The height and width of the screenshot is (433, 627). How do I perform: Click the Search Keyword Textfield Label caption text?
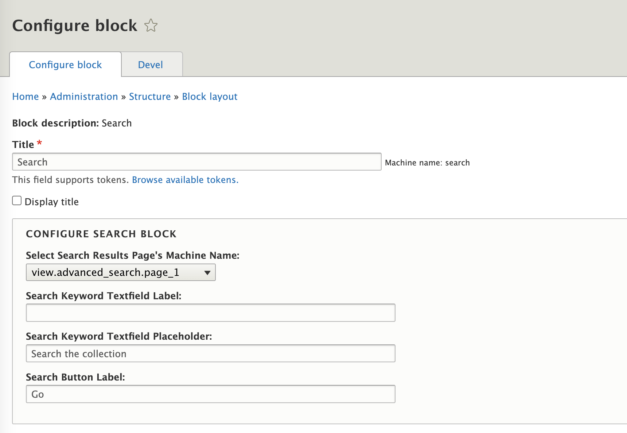click(x=104, y=296)
